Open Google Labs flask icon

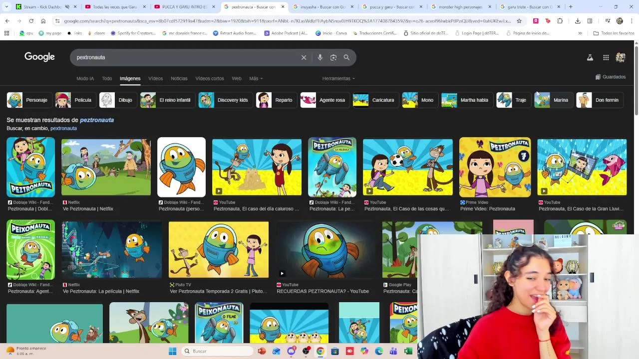[x=590, y=57]
